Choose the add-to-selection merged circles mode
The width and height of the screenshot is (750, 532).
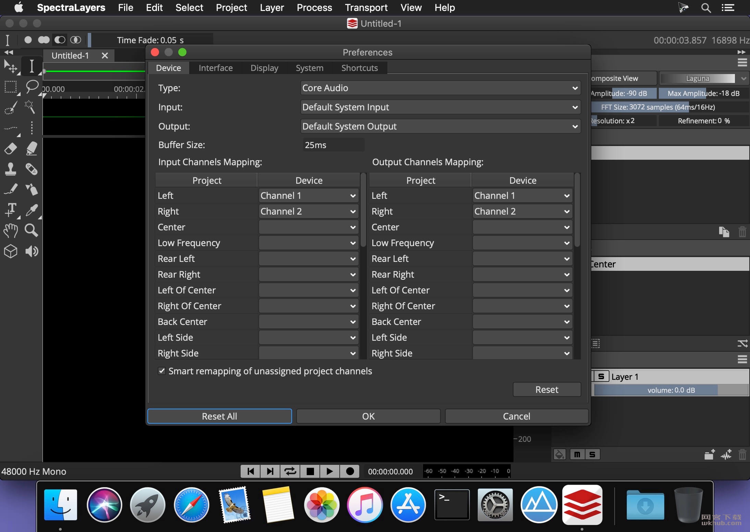point(44,40)
